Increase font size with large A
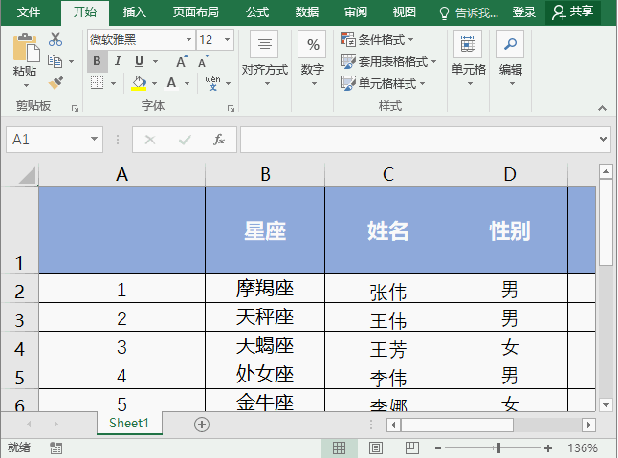The height and width of the screenshot is (458, 618). pos(182,61)
